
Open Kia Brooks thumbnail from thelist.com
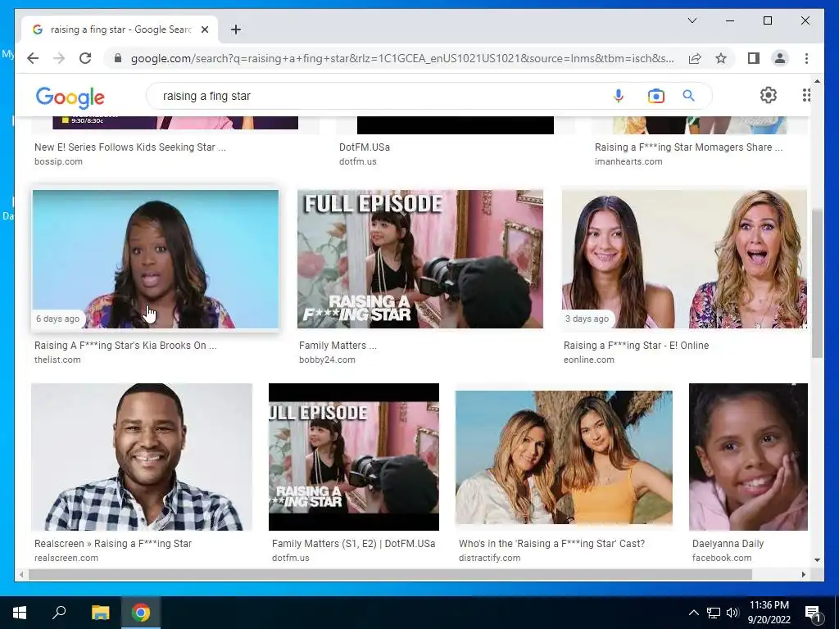click(156, 259)
